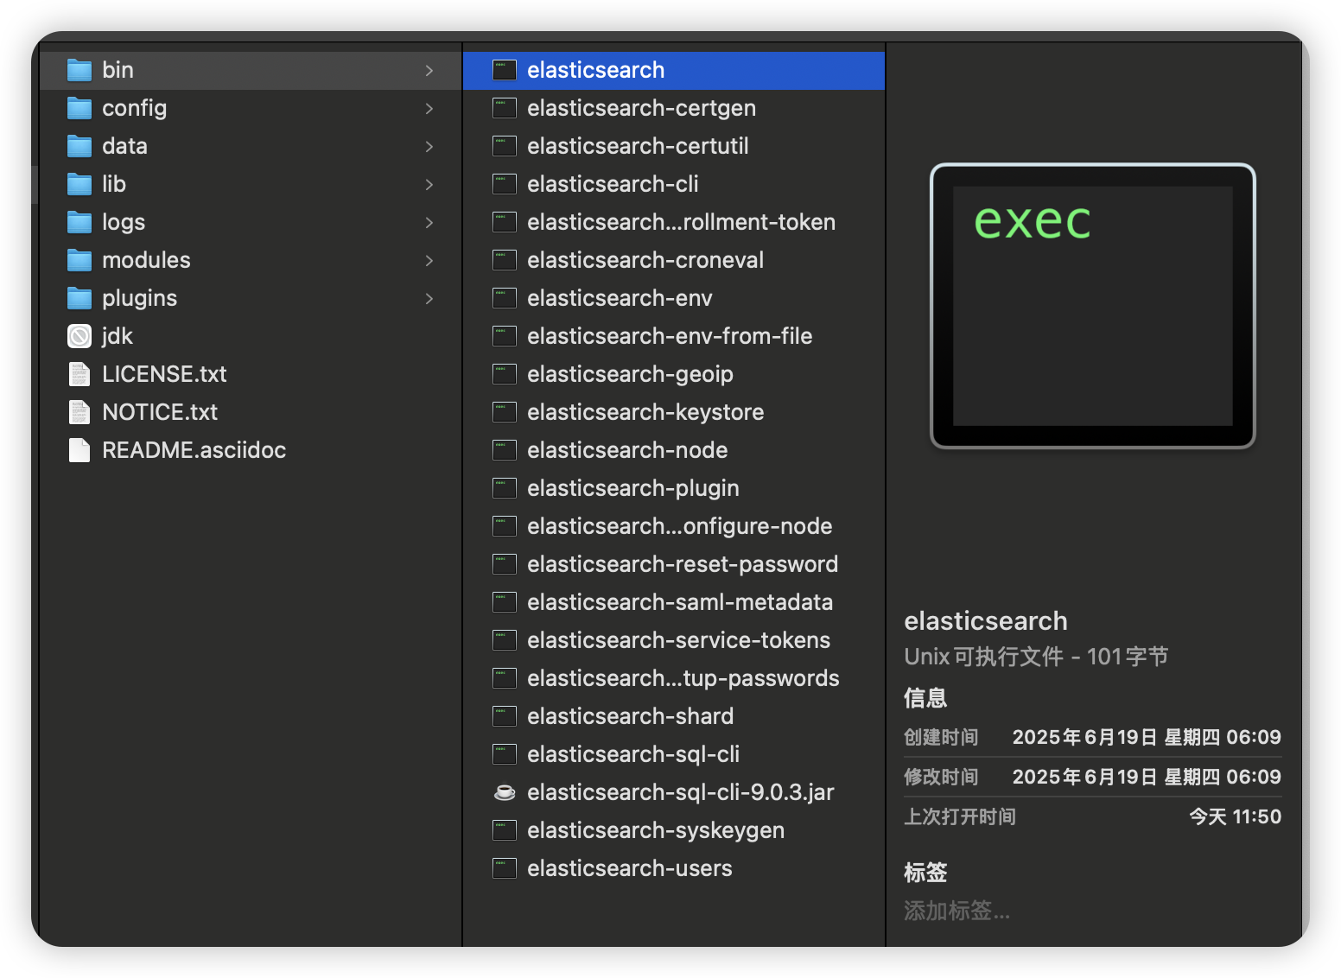
Task: Click the 修改时间 date value
Action: pos(1147,777)
